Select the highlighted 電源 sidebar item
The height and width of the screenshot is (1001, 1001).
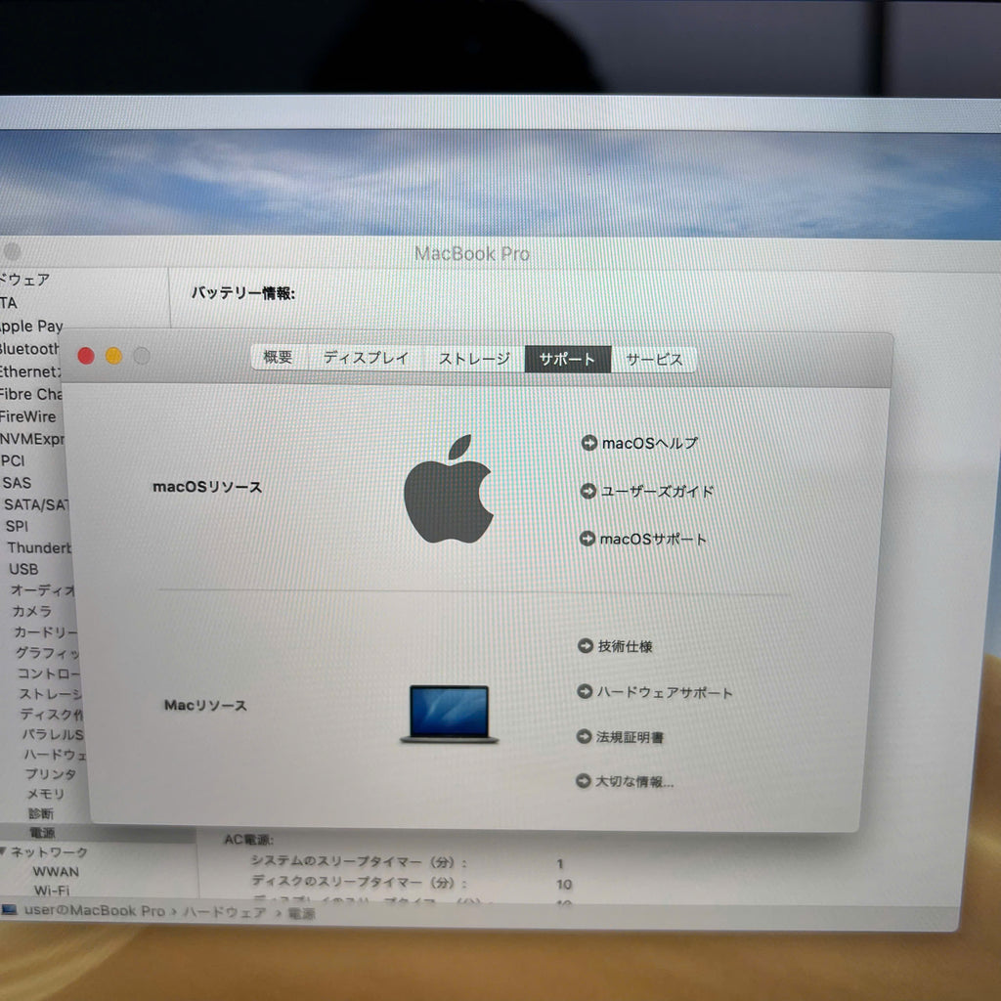[x=43, y=833]
